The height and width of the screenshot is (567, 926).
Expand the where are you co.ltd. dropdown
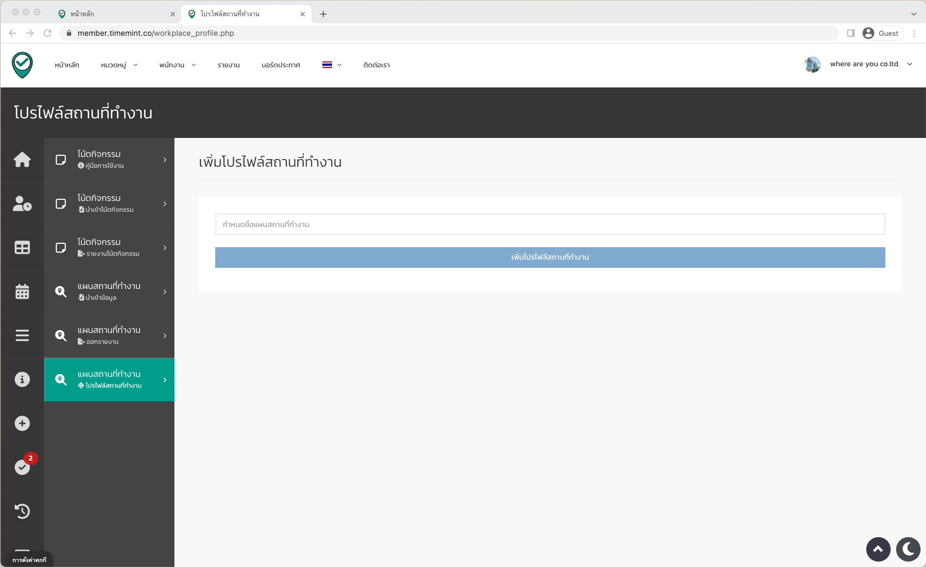871,64
